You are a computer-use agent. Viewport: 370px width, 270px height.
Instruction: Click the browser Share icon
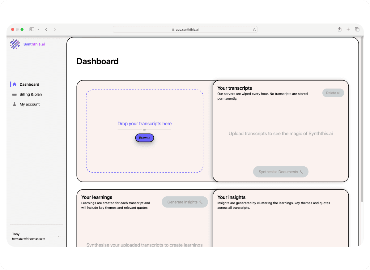tap(339, 29)
